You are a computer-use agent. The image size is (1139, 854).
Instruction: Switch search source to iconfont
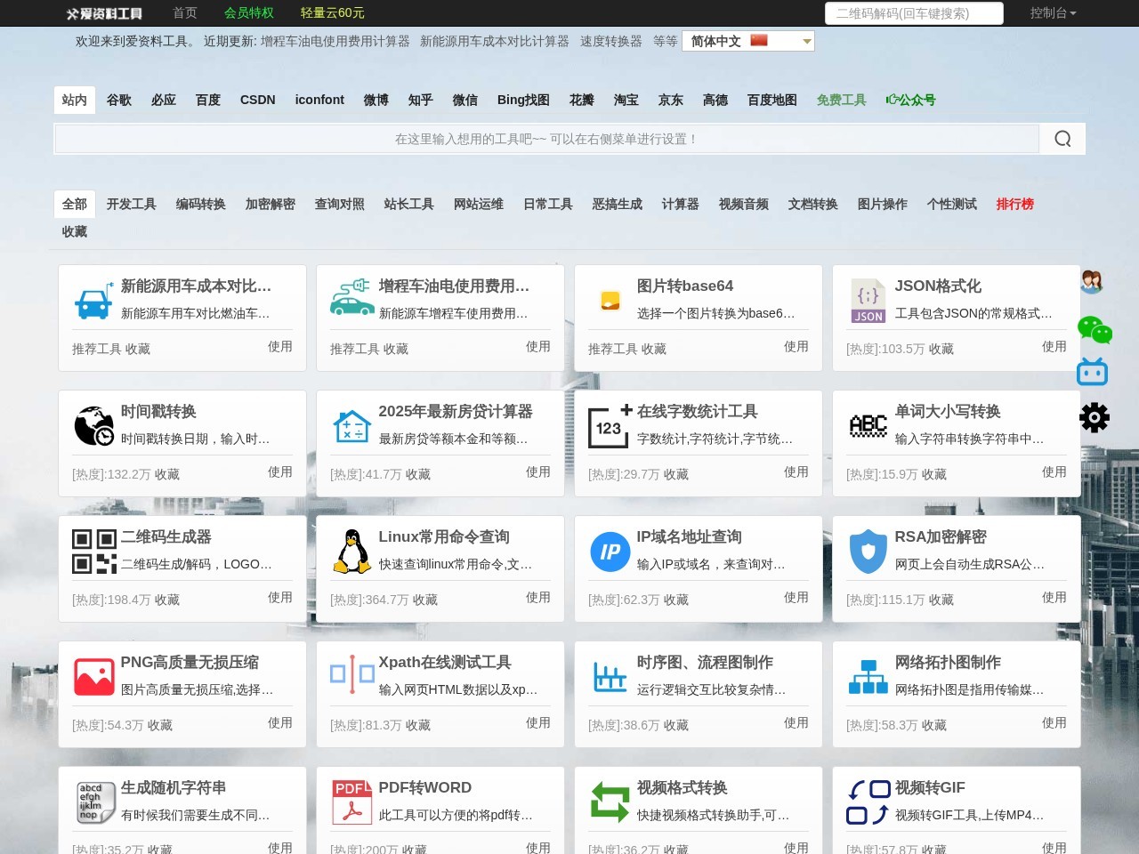coord(319,100)
